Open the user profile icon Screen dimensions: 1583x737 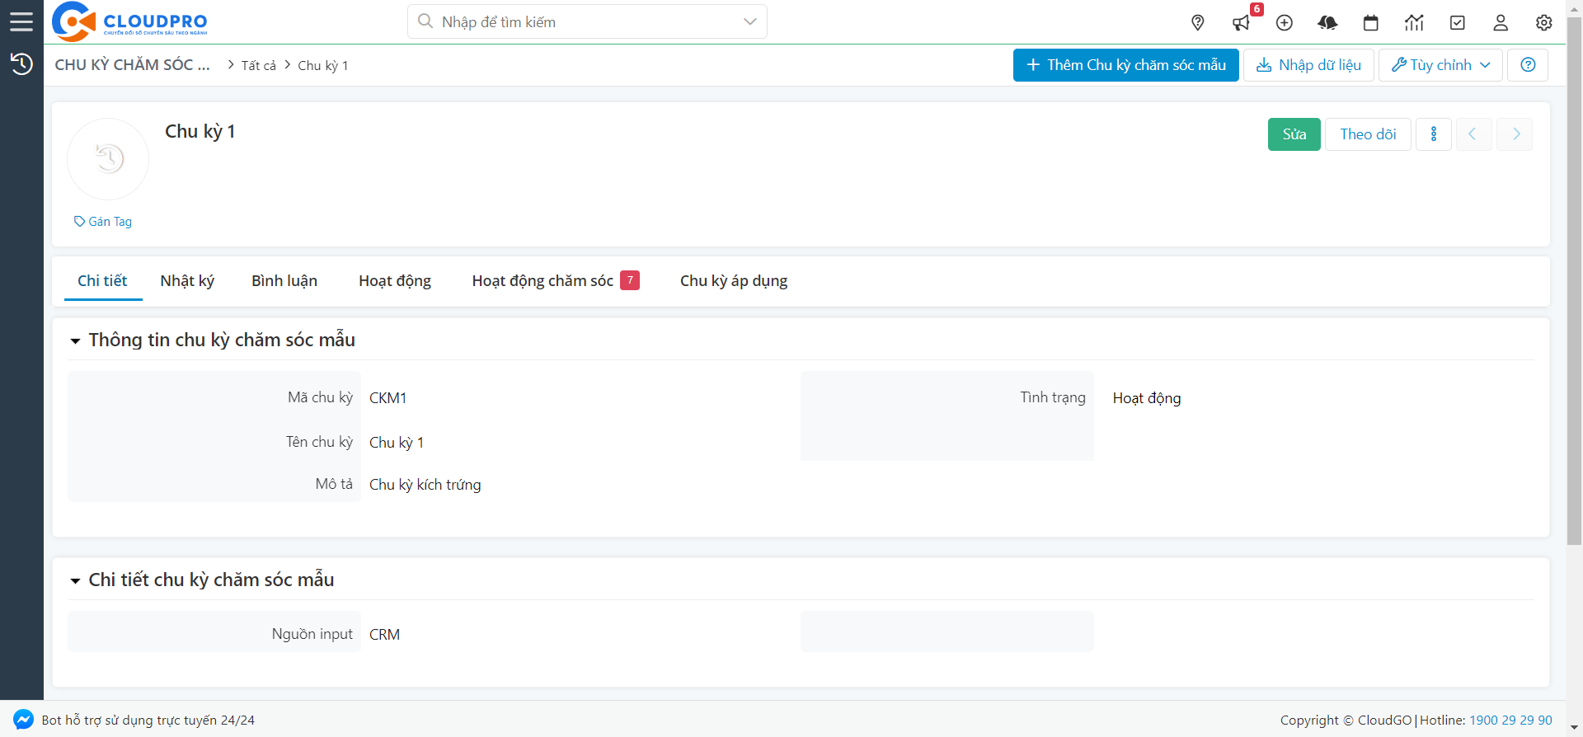1501,22
